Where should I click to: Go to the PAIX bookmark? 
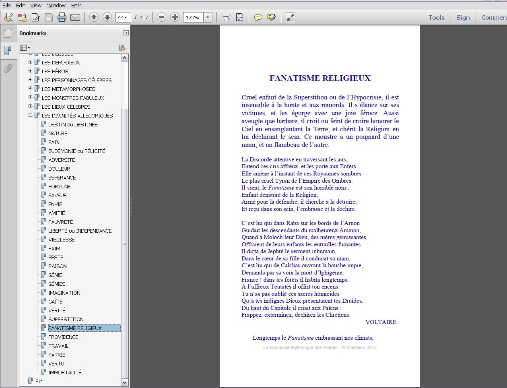coord(54,142)
